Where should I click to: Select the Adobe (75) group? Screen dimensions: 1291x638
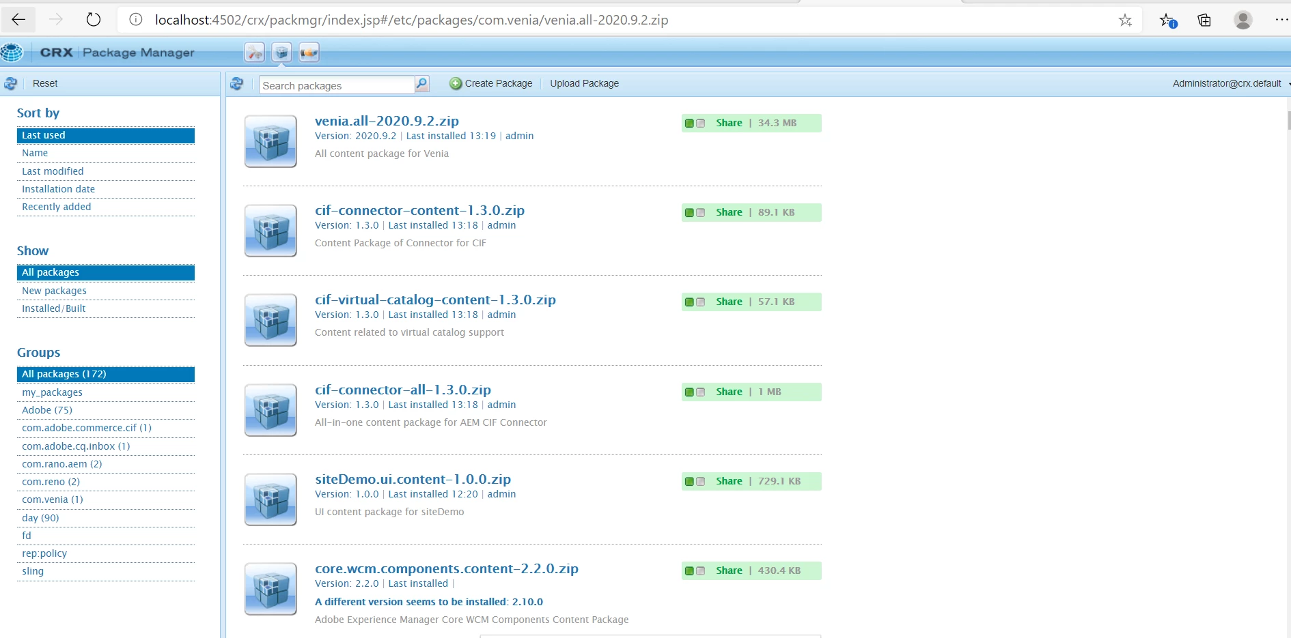[x=106, y=410]
